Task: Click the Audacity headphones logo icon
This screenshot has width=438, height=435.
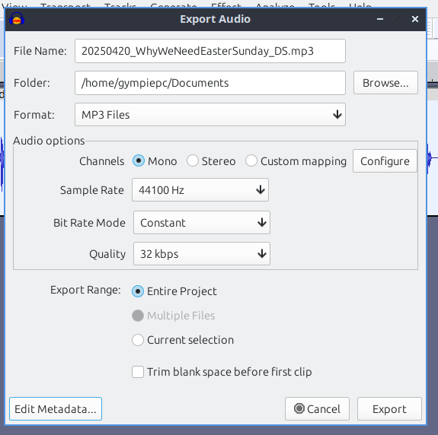Action: tap(17, 19)
